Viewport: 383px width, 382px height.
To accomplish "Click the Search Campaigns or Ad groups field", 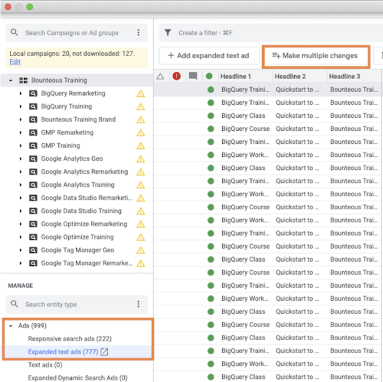I will pyautogui.click(x=77, y=33).
